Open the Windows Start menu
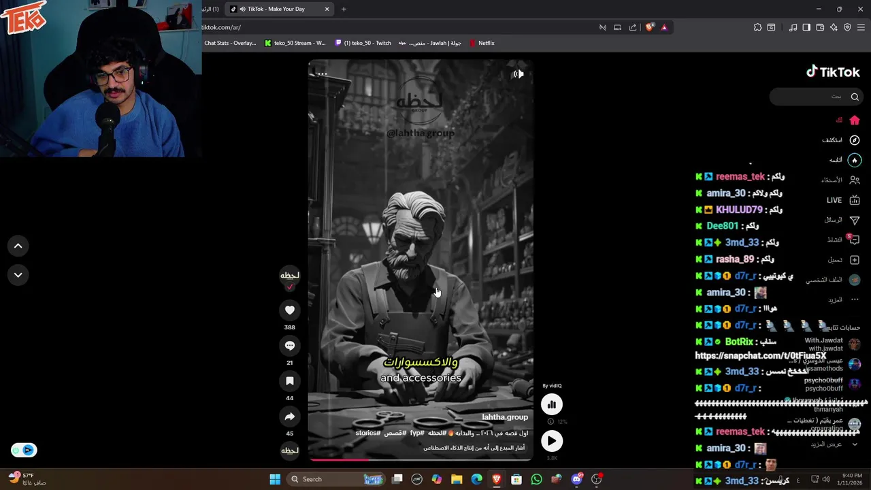 [x=275, y=479]
